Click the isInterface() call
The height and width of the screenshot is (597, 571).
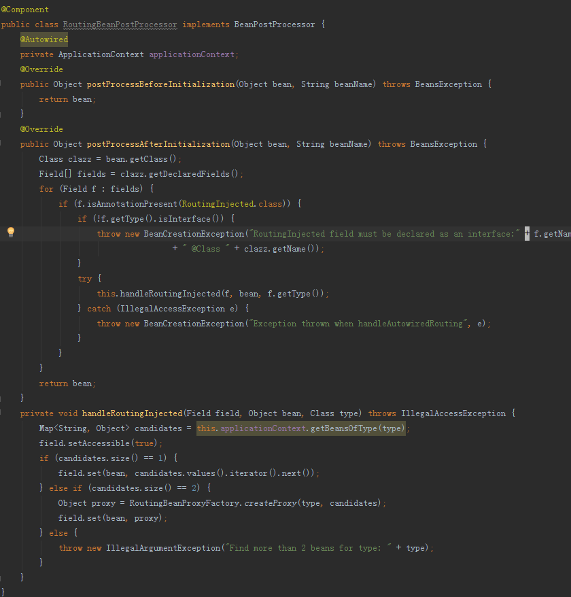[x=191, y=219]
